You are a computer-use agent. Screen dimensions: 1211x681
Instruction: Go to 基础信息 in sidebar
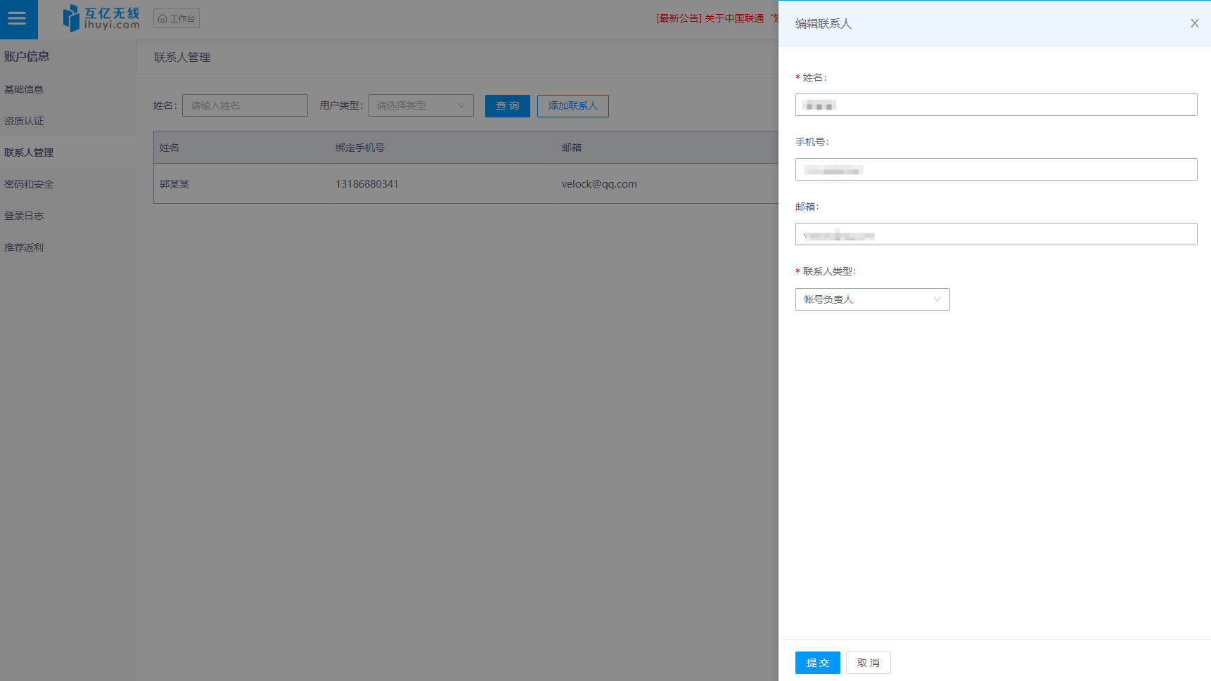24,89
